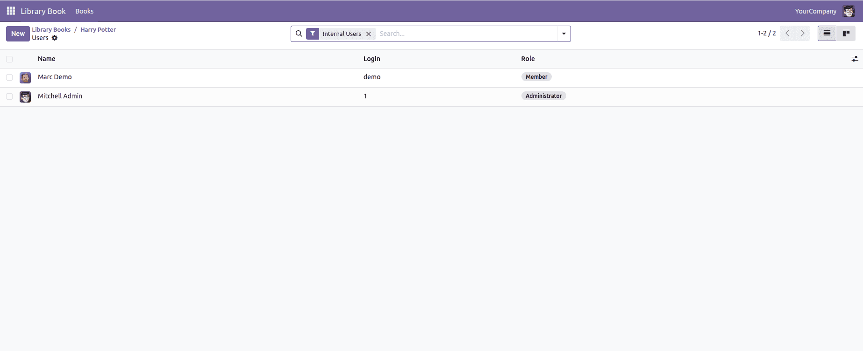Click the YourCompany company switcher
Screen dimensions: 863x351
(x=815, y=11)
